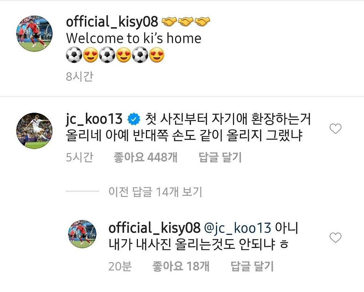Like jc_koo13's comment with the heart
The image size is (364, 292).
(x=336, y=128)
